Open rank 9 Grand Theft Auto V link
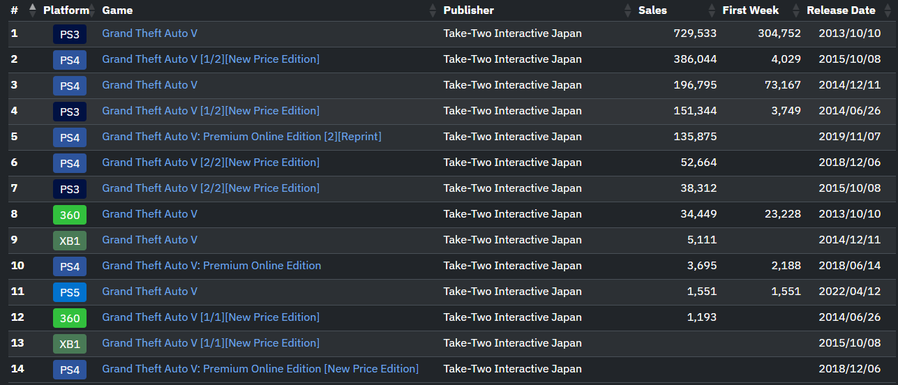Screen dimensions: 898x385 [150, 240]
